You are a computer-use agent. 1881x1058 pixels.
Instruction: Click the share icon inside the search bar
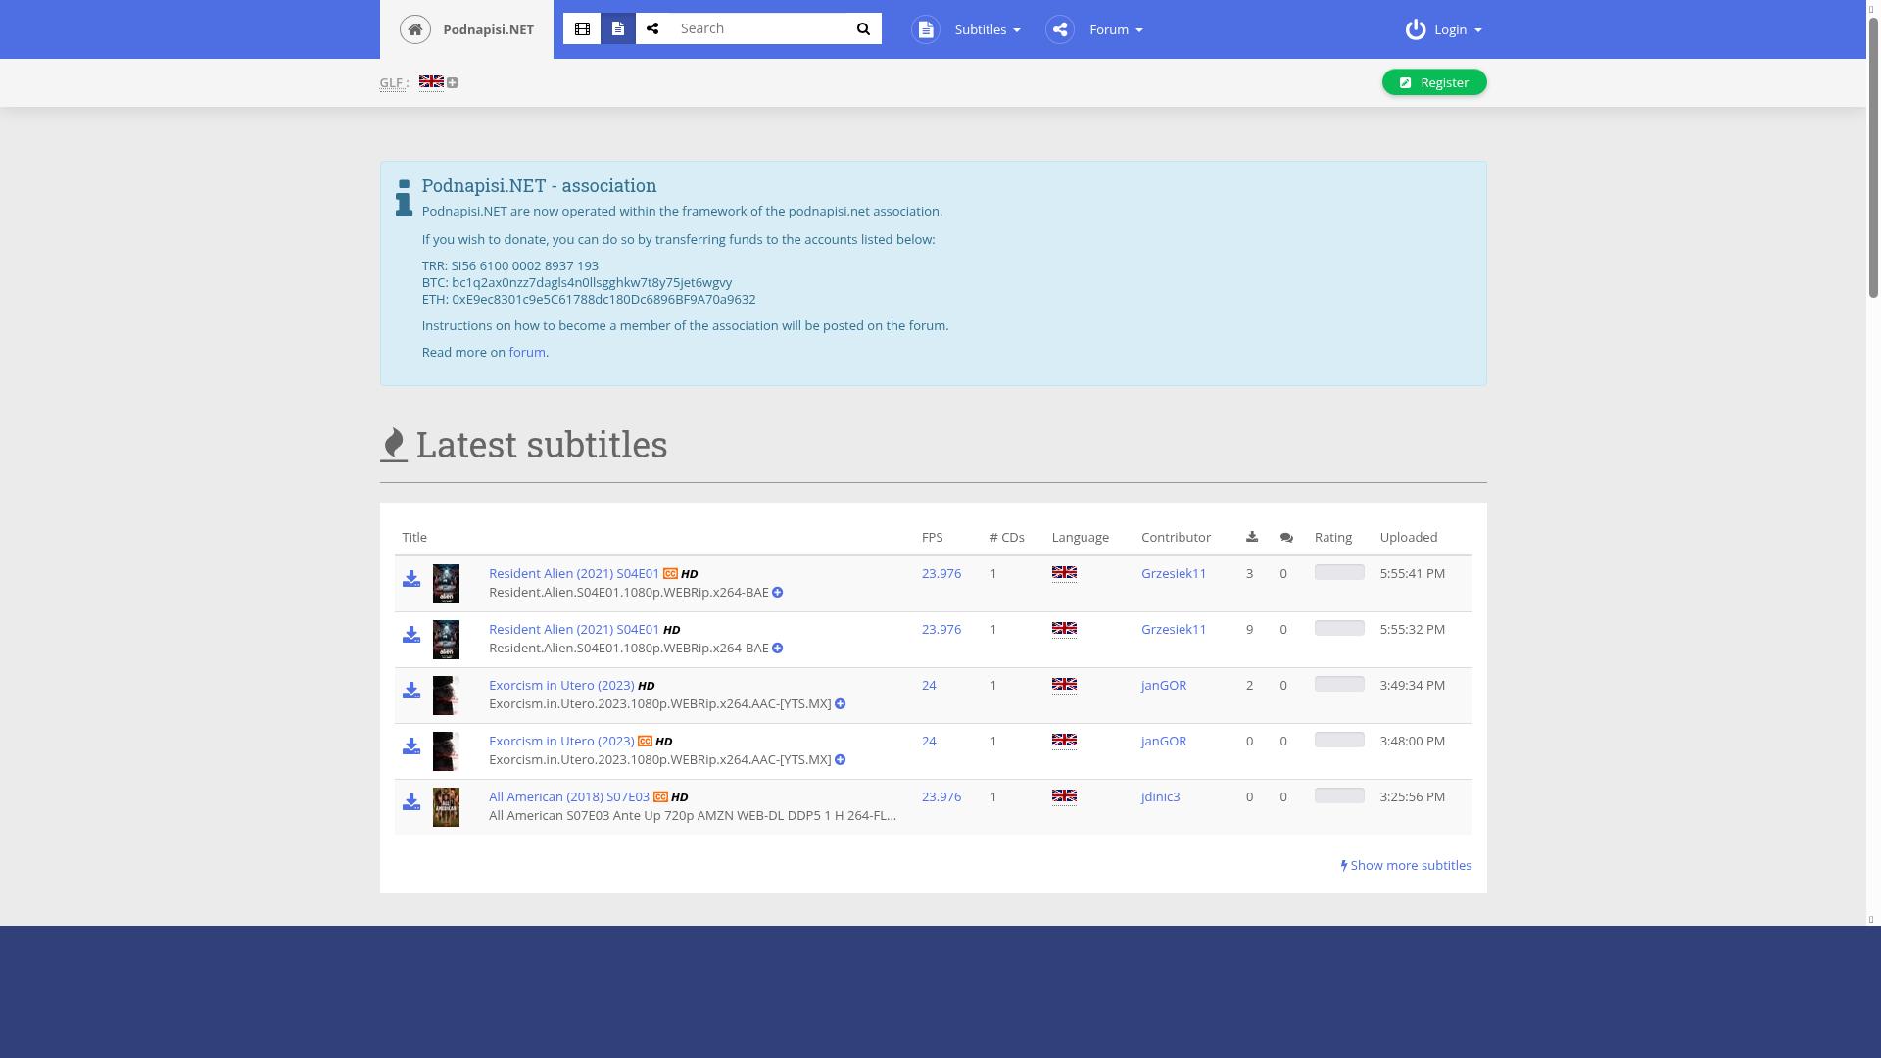point(652,28)
